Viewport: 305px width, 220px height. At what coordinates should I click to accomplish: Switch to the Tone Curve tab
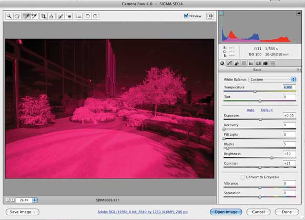[x=229, y=63]
